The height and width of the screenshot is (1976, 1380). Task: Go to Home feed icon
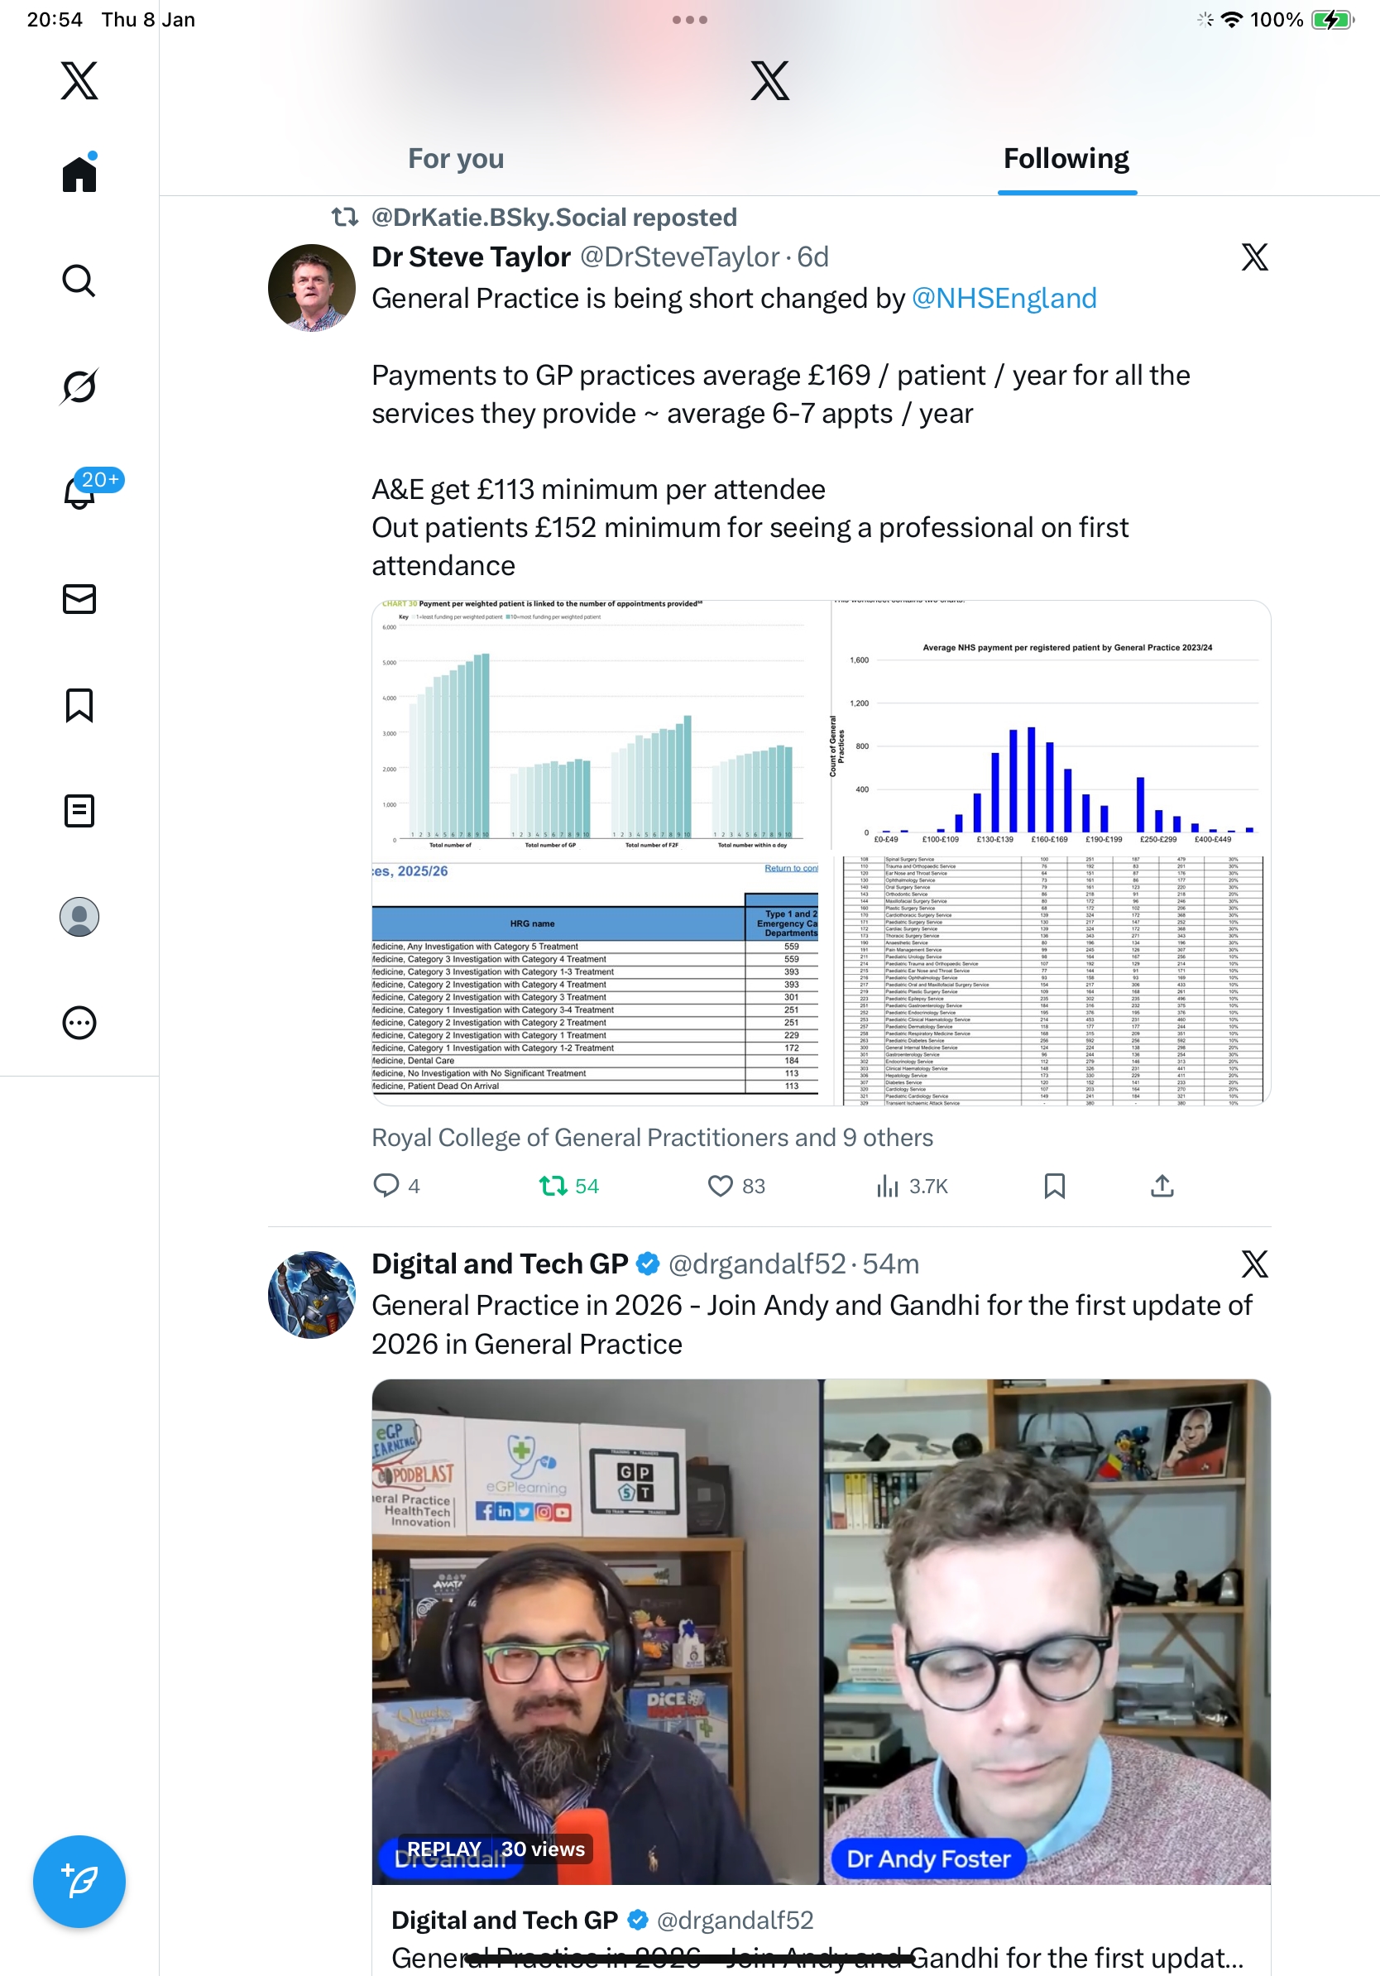79,174
